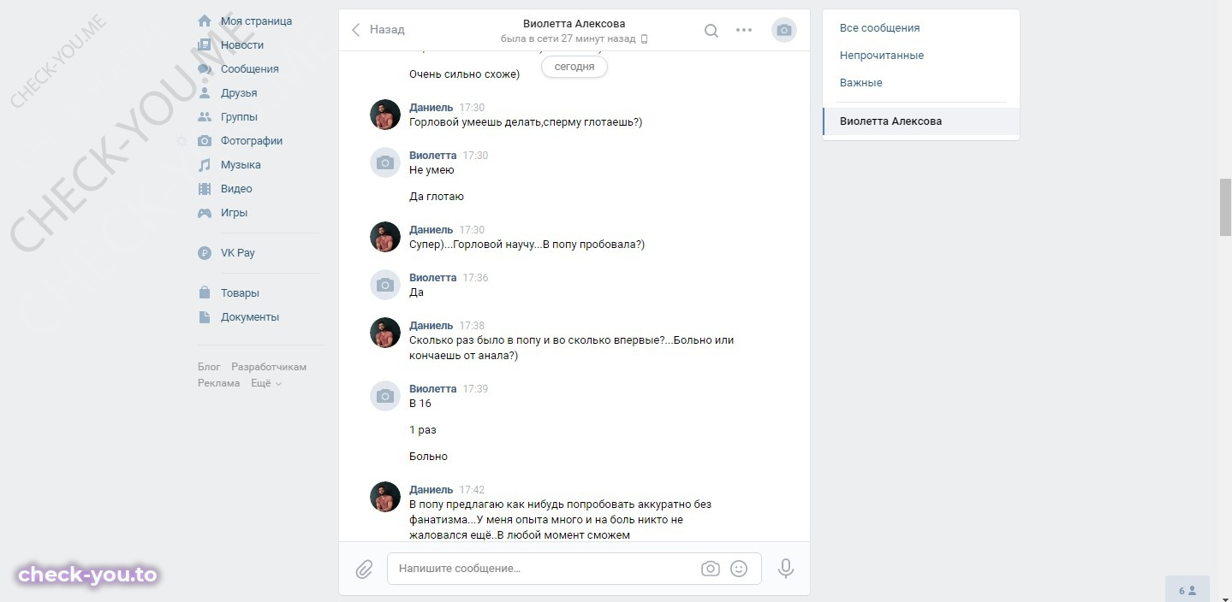Open the Разработчикам footer link

coord(269,367)
